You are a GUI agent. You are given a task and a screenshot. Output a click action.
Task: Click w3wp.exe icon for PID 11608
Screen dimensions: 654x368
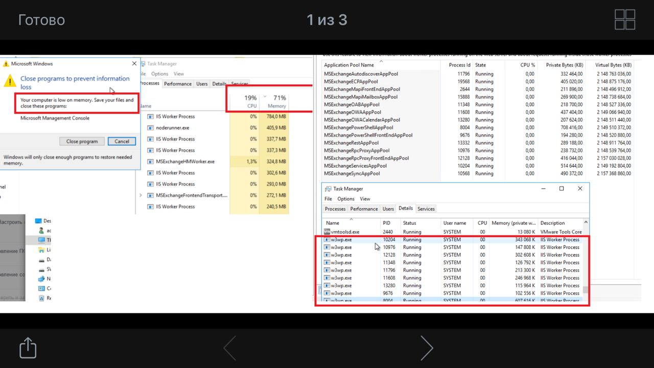coord(327,278)
